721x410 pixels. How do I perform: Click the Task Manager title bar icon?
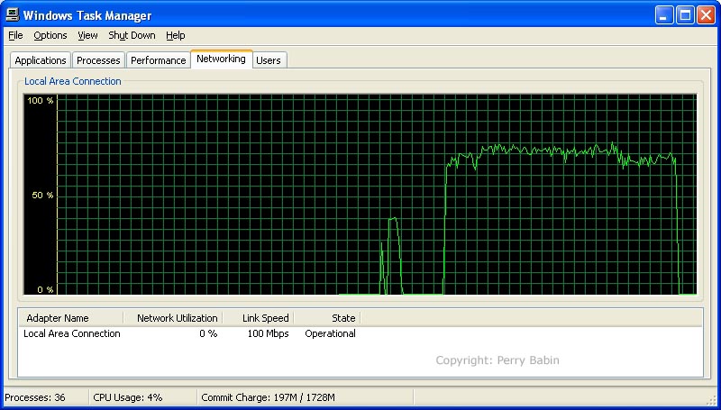[12, 14]
